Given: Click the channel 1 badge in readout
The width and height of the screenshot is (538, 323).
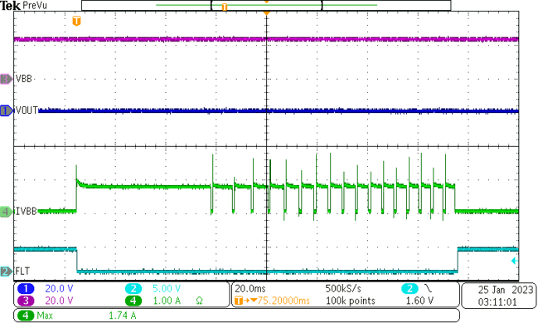Looking at the screenshot, I should [26, 289].
